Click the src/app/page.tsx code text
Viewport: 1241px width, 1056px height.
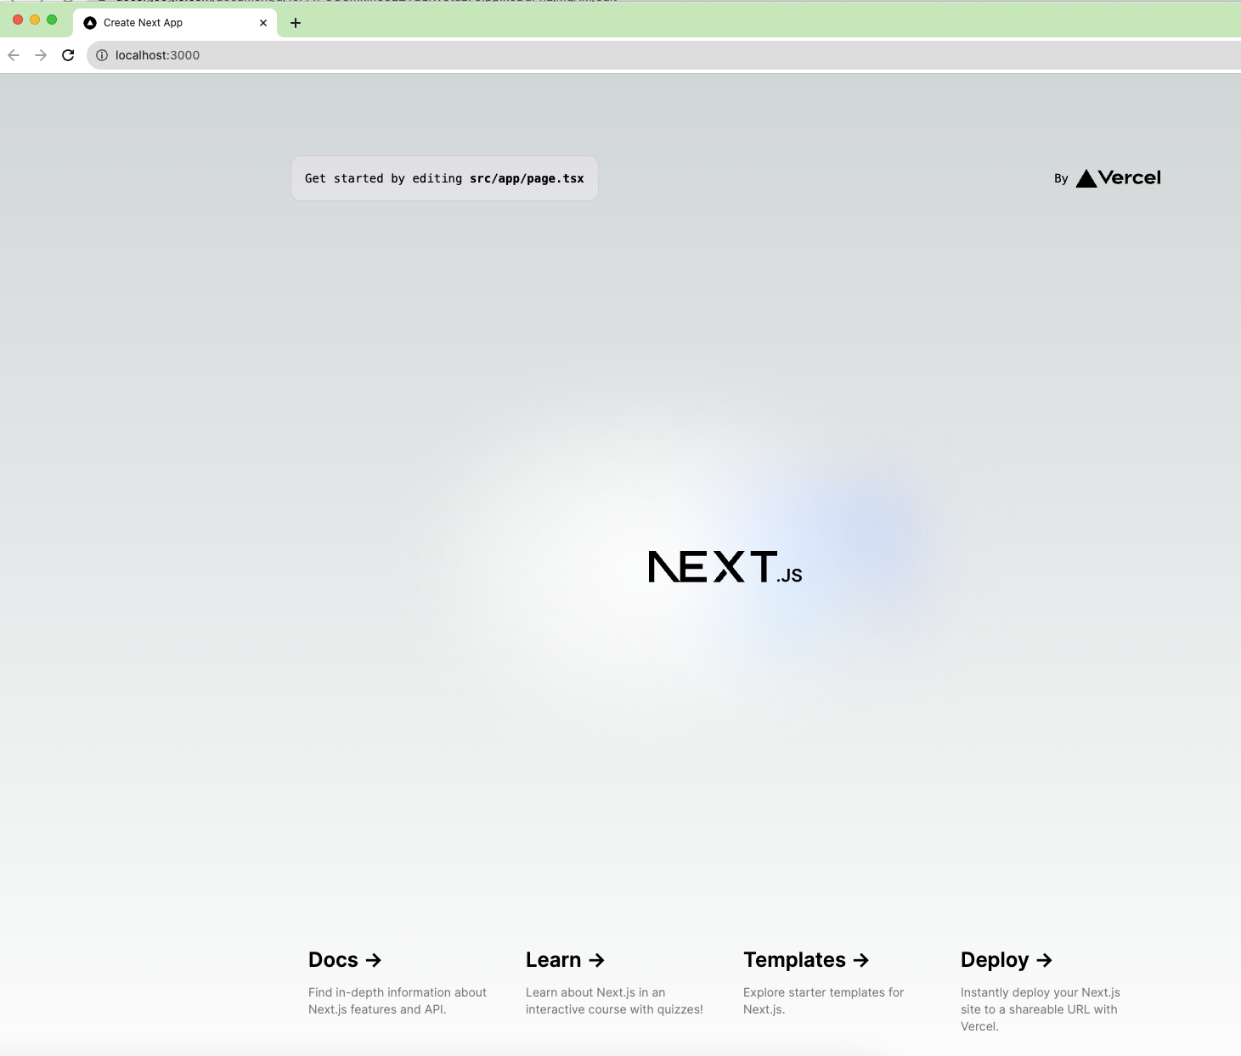(x=527, y=178)
